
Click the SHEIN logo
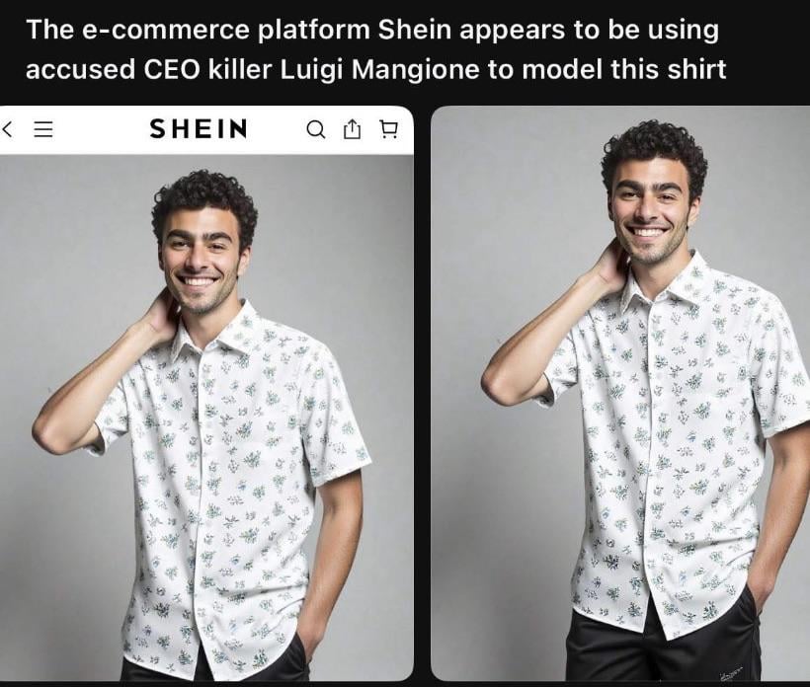pyautogui.click(x=199, y=128)
